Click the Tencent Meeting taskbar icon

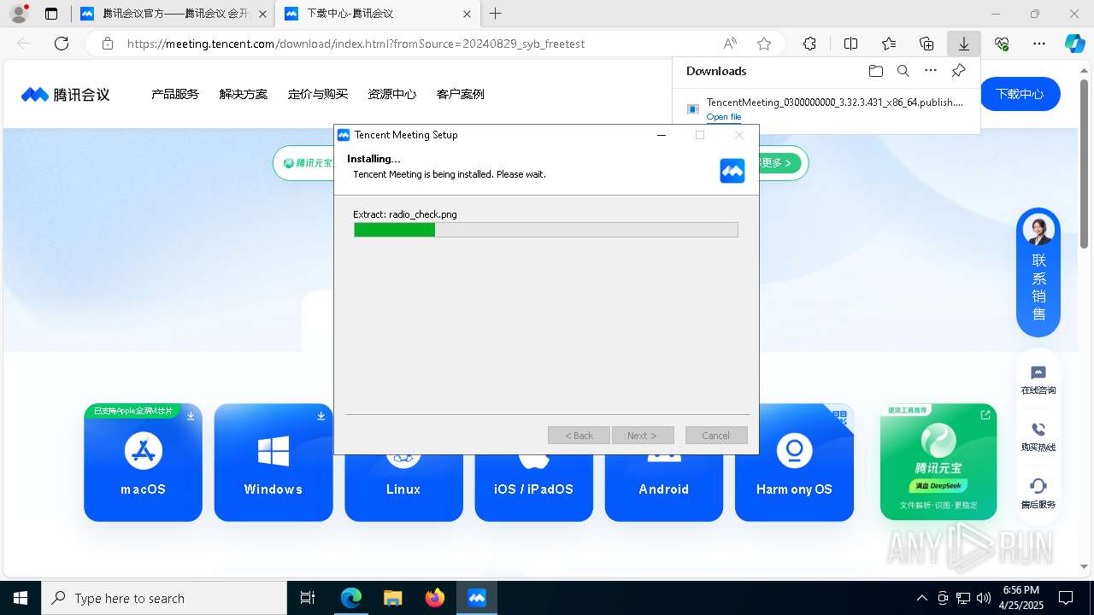click(x=477, y=598)
